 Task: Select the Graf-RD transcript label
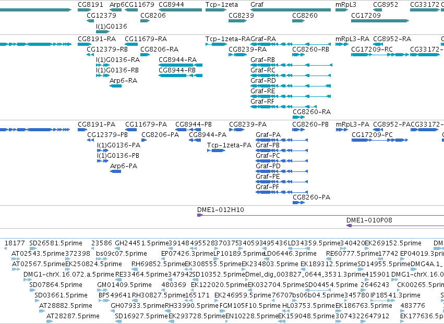click(263, 81)
